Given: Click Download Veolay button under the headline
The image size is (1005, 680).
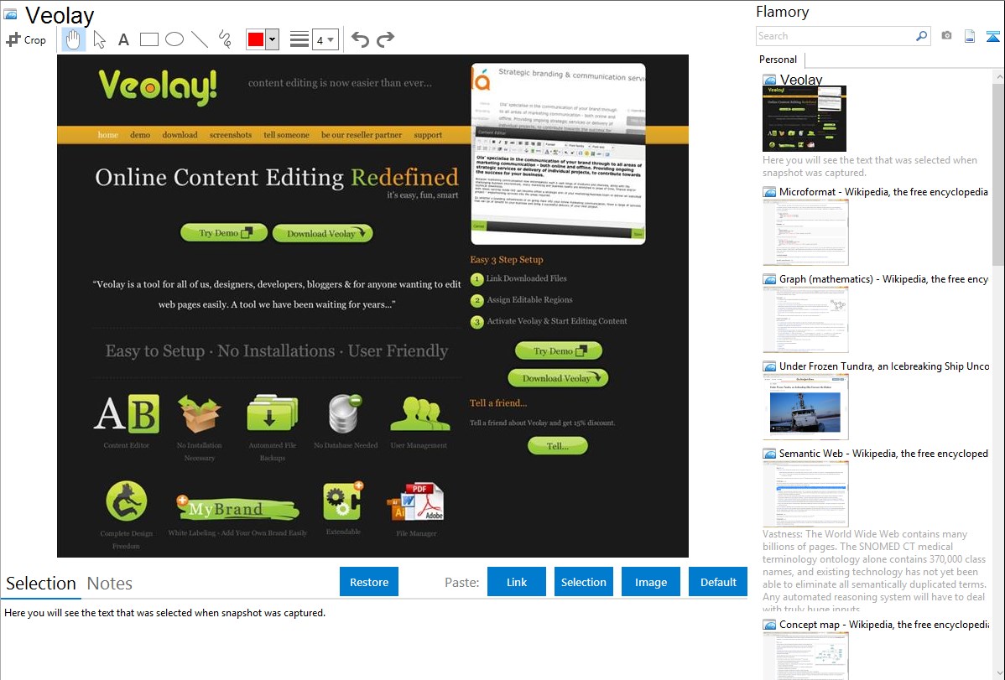Looking at the screenshot, I should point(322,233).
